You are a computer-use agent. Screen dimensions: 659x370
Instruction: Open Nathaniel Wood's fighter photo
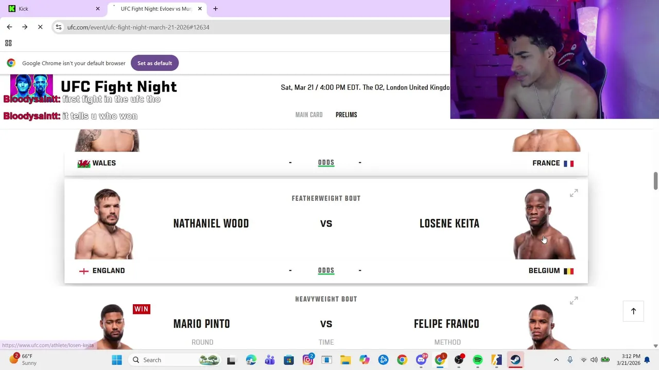(x=105, y=225)
